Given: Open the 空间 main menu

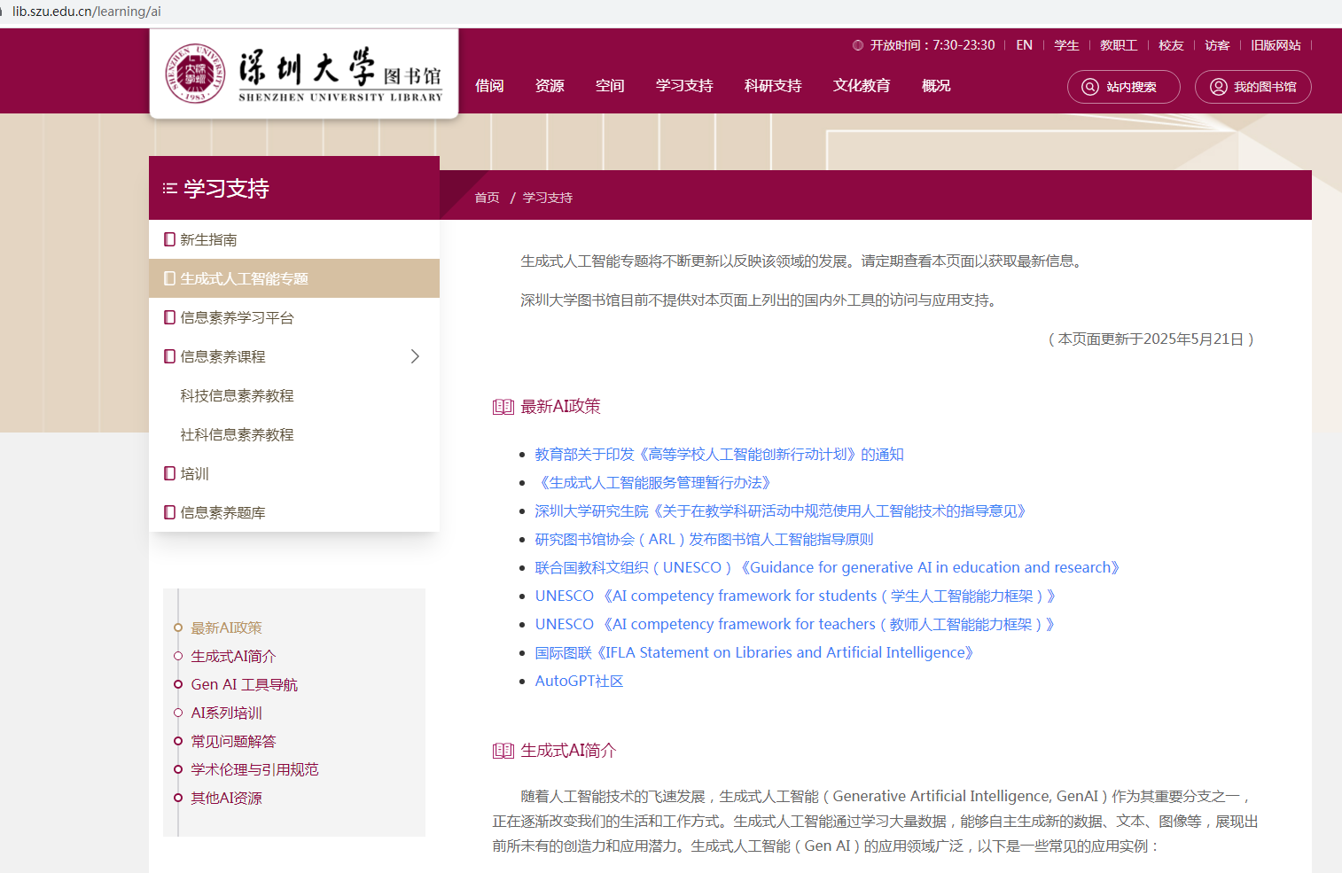Looking at the screenshot, I should click(x=610, y=86).
